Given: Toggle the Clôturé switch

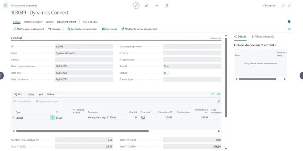Looking at the screenshot, I should [167, 73].
